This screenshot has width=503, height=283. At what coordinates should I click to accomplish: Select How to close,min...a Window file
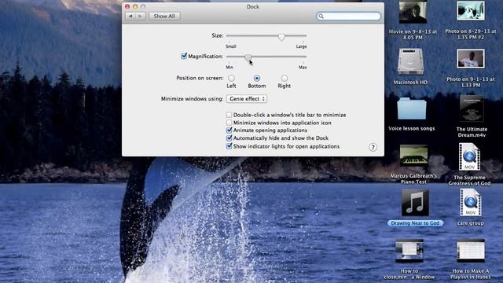click(409, 250)
